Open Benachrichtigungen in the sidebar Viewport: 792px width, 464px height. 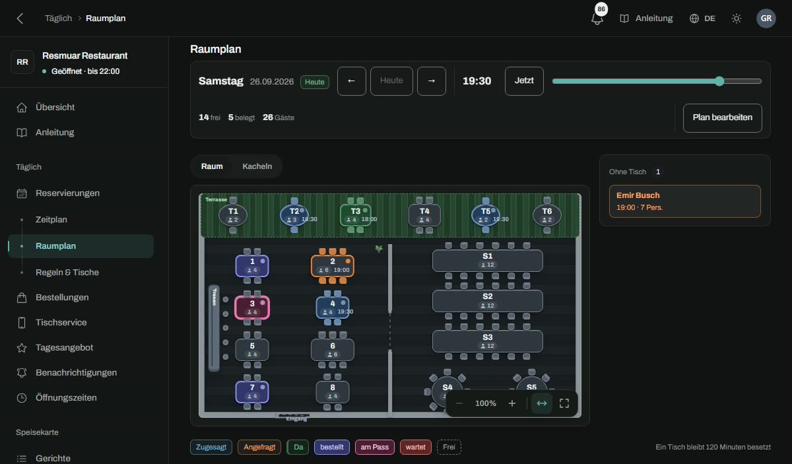tap(81, 372)
